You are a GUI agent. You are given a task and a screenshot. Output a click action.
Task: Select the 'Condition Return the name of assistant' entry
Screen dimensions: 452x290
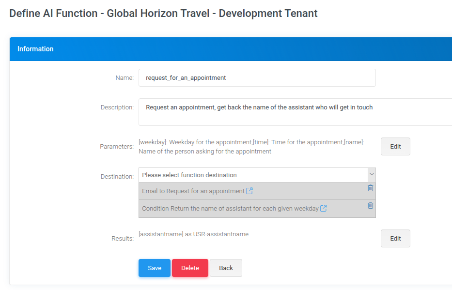[230, 209]
